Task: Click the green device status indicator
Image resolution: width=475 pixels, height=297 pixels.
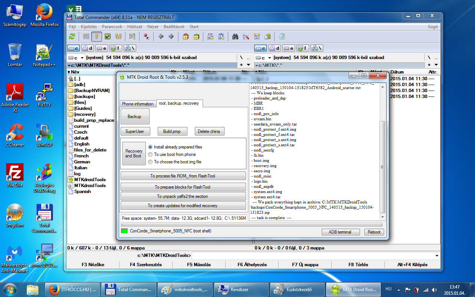Action: tap(124, 231)
